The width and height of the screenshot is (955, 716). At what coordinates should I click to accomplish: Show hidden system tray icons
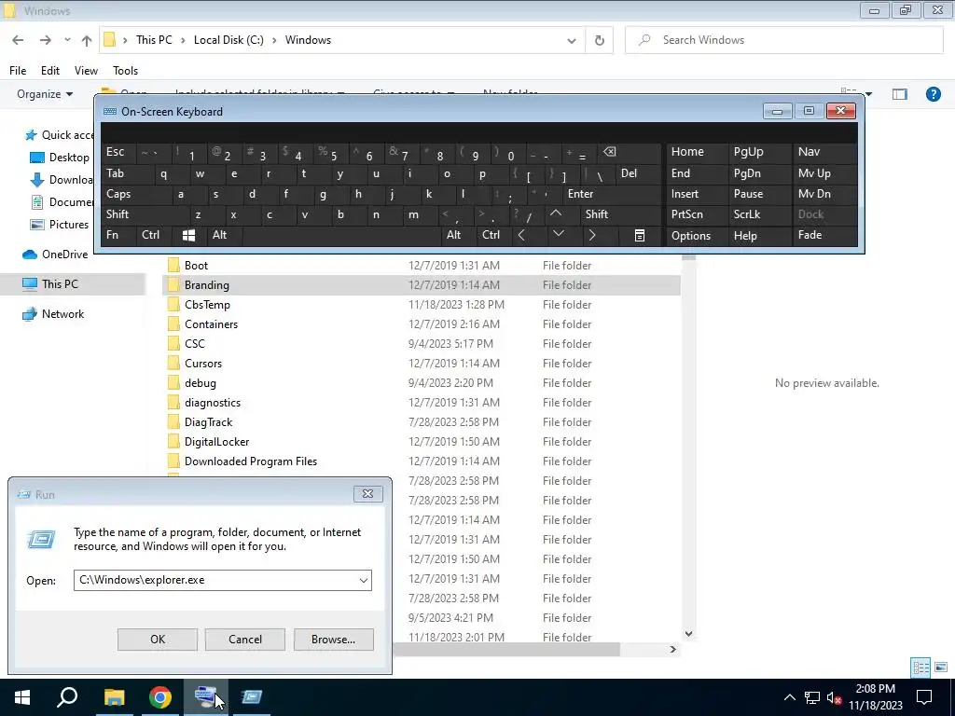[789, 697]
